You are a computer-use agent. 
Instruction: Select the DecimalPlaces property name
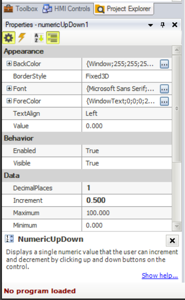click(x=33, y=188)
